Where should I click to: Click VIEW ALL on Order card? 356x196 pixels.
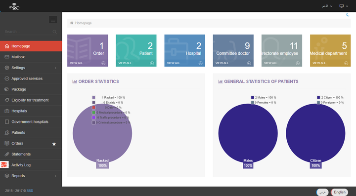tap(76, 63)
